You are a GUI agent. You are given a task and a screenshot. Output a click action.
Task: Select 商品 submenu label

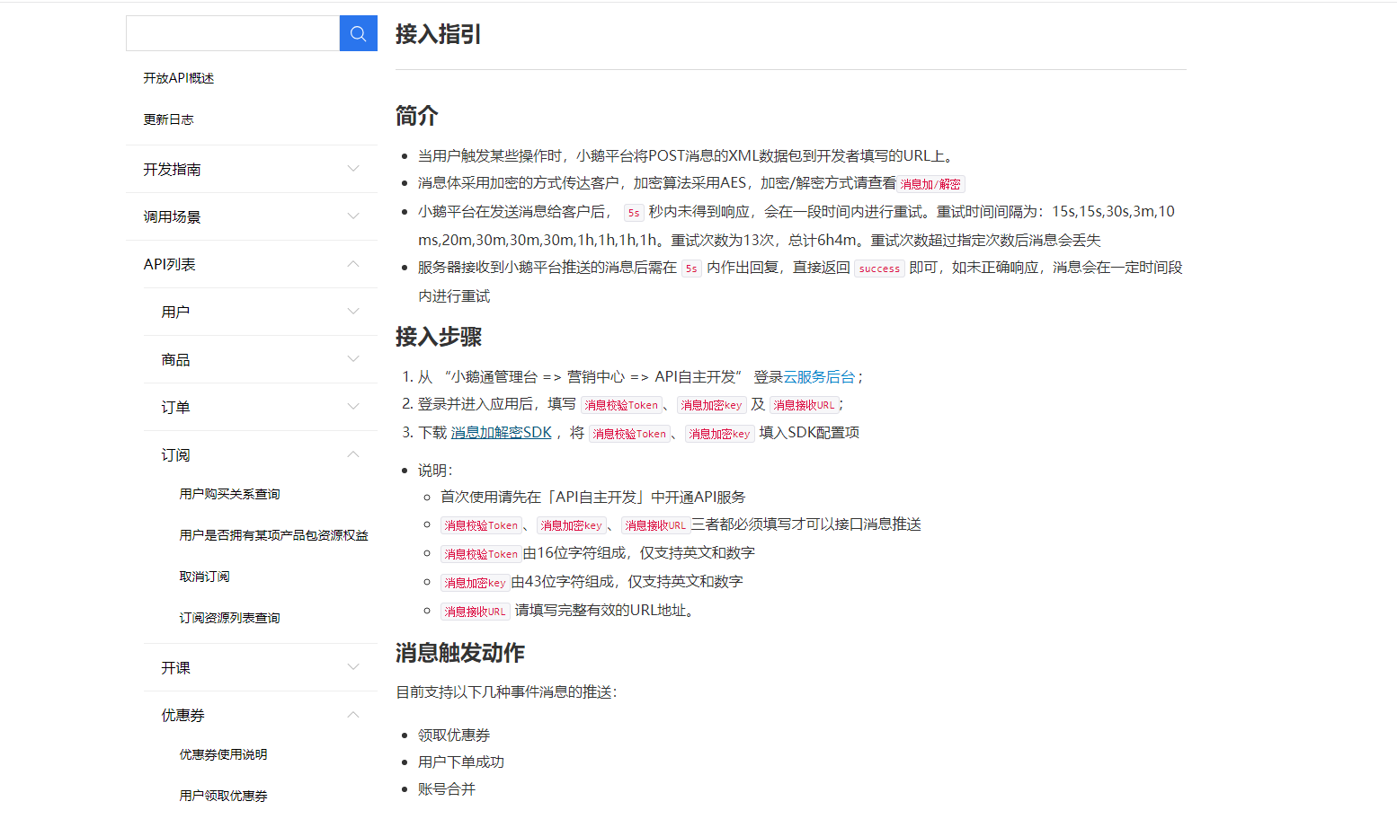tap(175, 360)
